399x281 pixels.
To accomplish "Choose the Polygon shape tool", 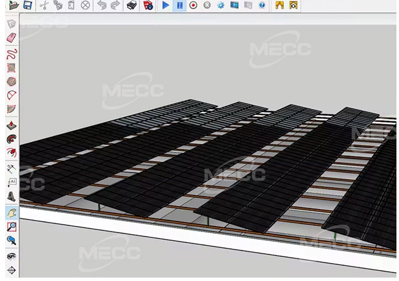I will click(x=12, y=81).
